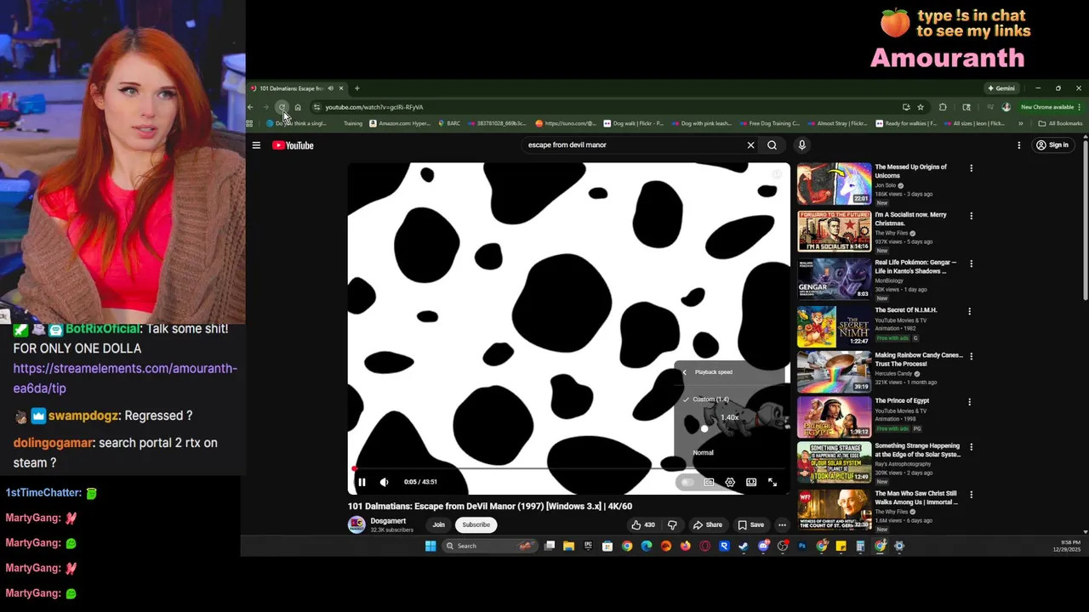1089x612 pixels.
Task: Search by voice with microphone
Action: click(801, 144)
